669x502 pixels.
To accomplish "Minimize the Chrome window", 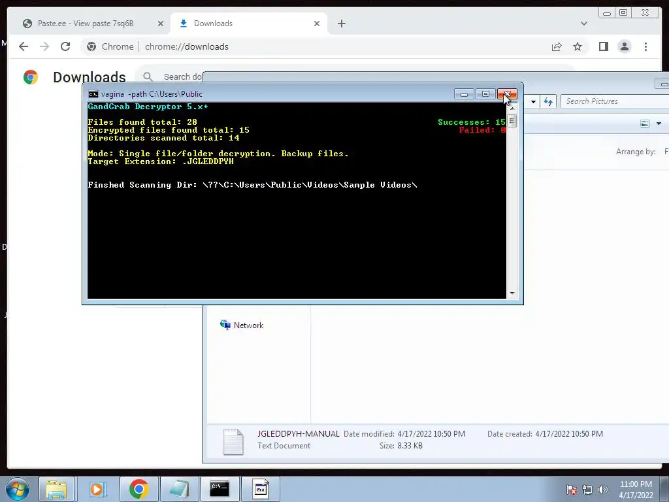I will click(607, 13).
